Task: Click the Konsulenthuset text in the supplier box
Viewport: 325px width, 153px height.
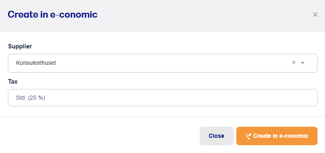Action: click(36, 63)
